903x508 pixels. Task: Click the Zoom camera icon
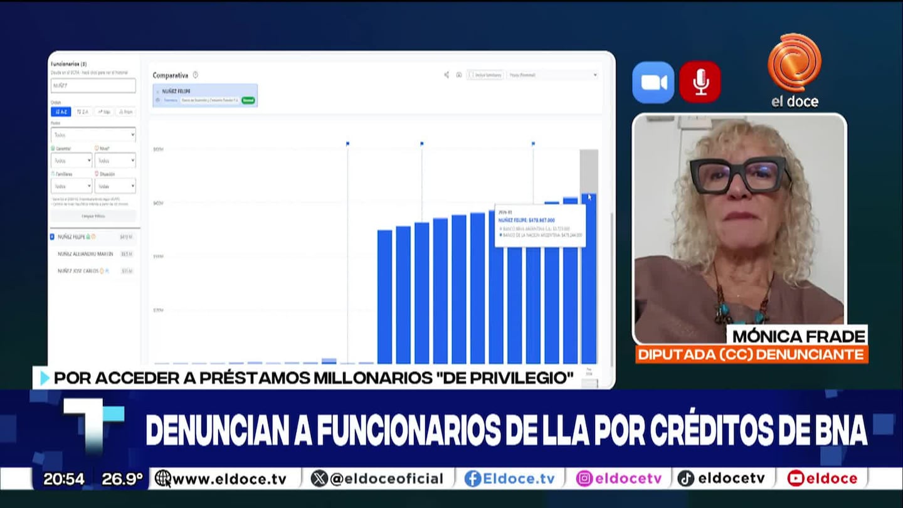653,82
